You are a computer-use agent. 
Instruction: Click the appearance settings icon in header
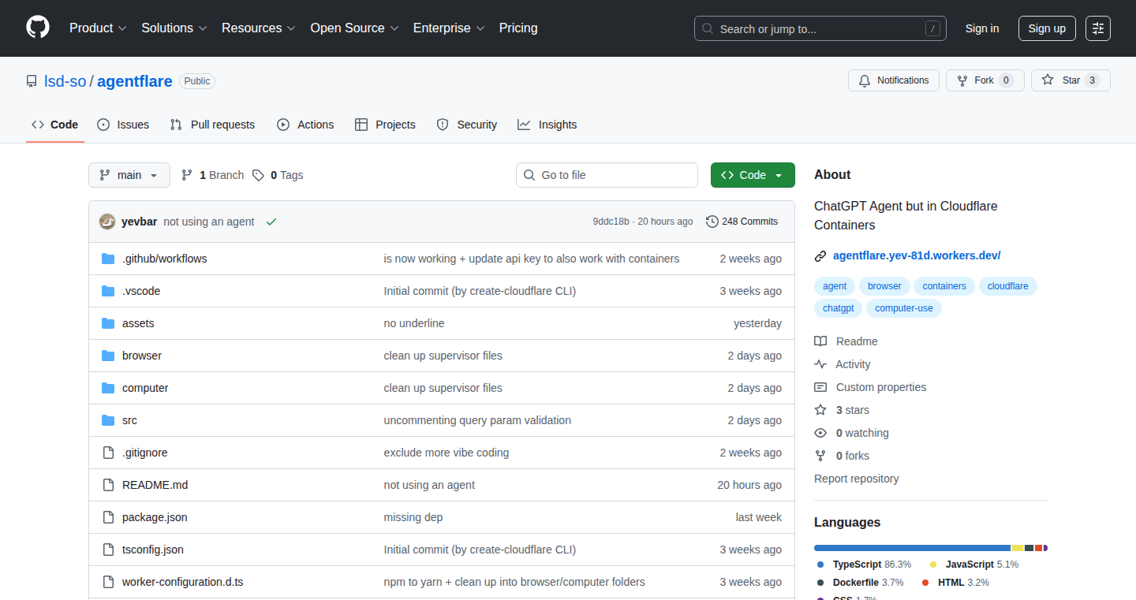[x=1098, y=28]
